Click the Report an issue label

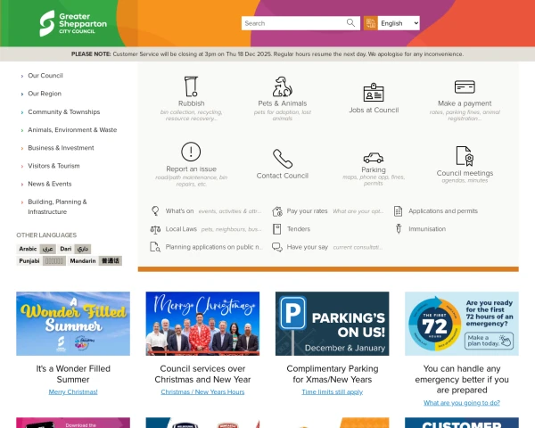point(191,169)
